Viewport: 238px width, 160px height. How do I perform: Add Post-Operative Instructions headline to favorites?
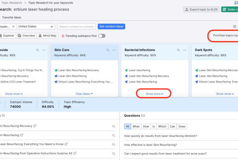(114, 154)
